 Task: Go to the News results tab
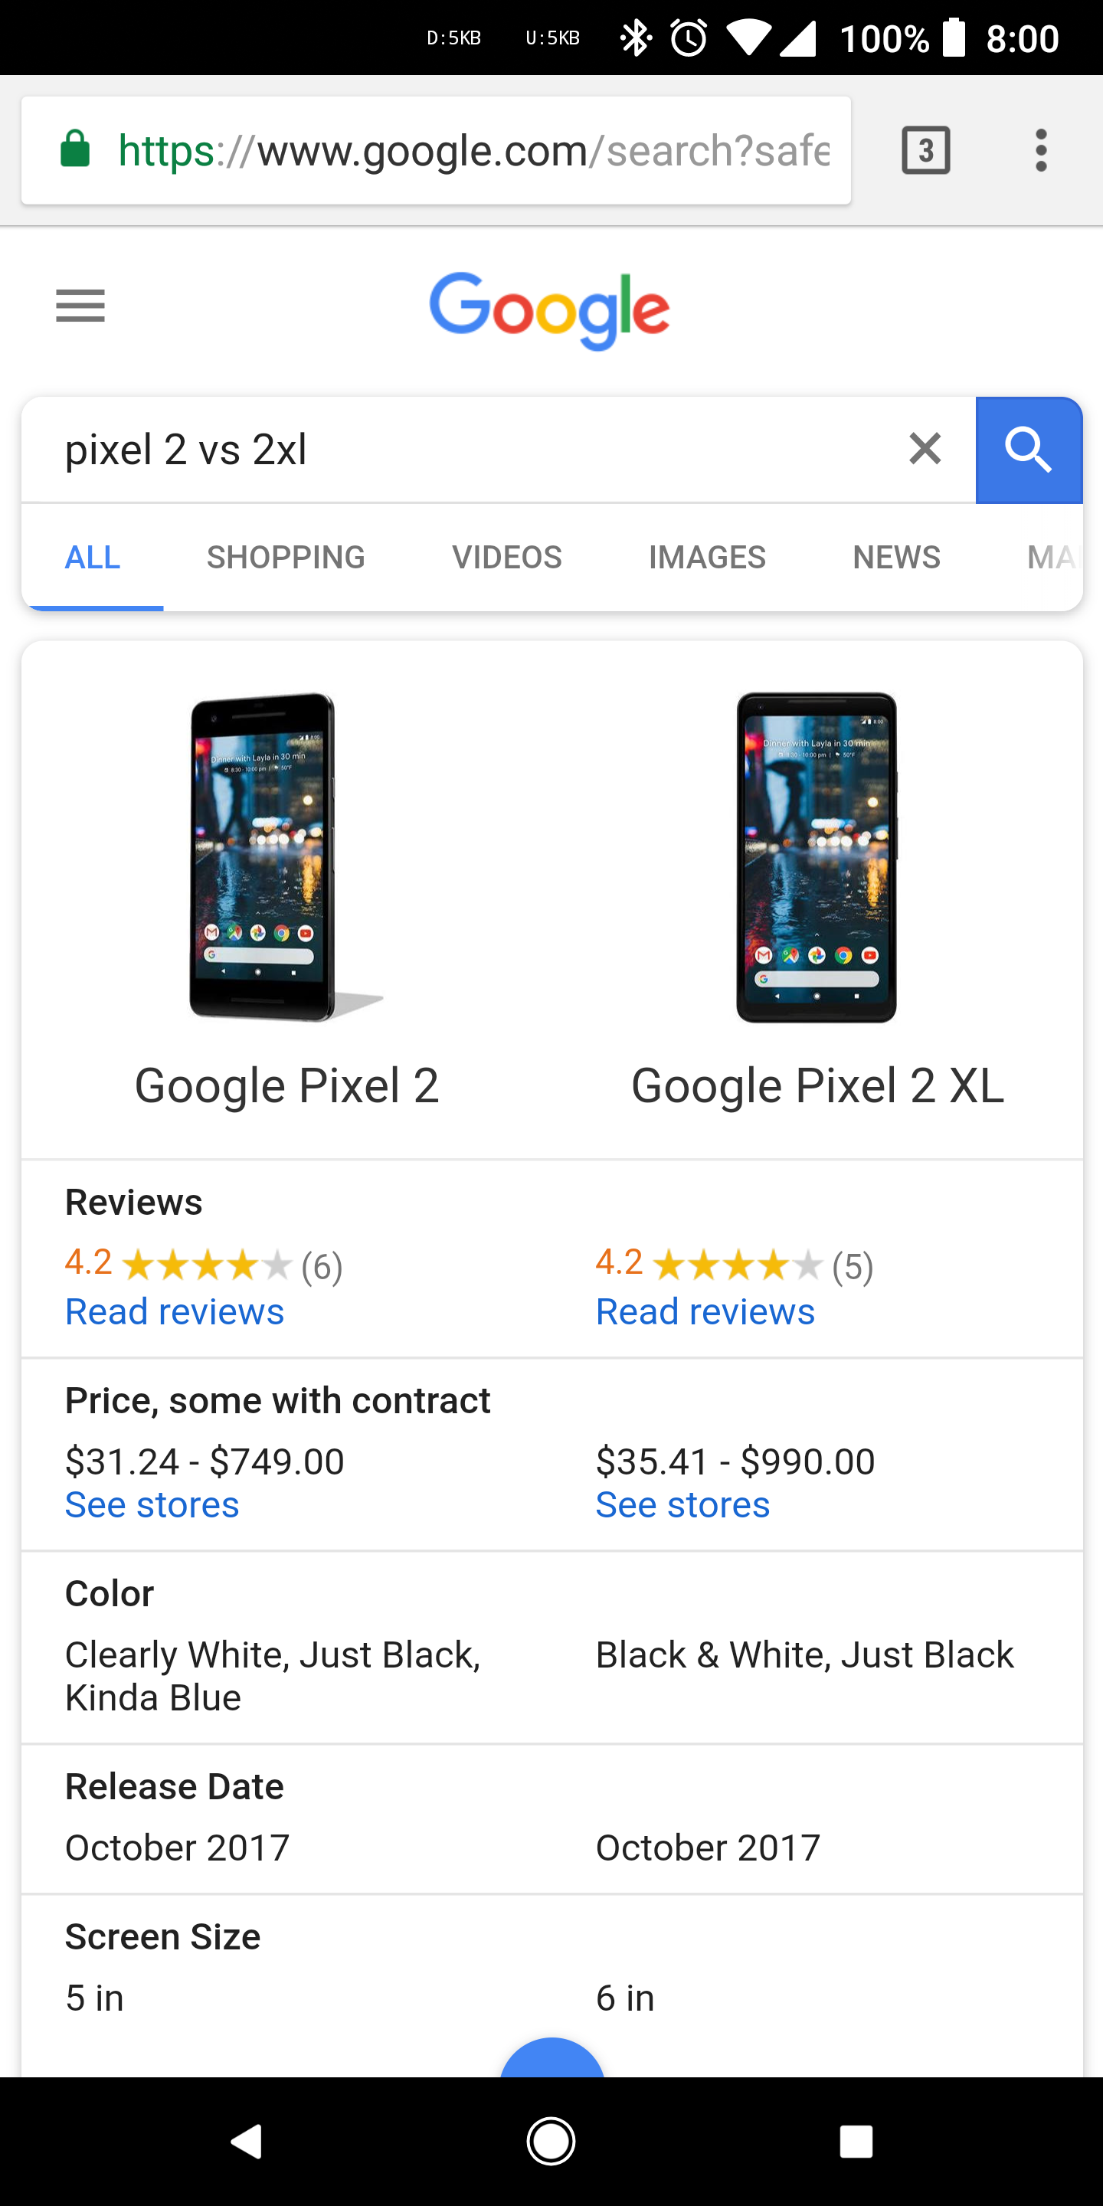point(895,558)
